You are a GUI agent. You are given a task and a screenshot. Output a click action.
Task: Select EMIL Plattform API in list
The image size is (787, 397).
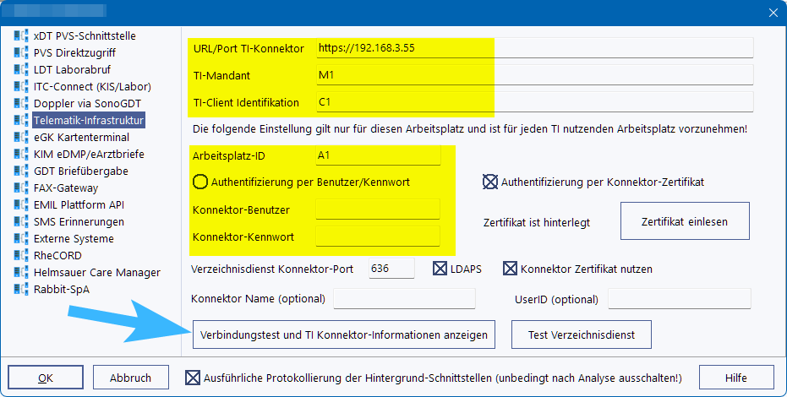click(x=79, y=205)
